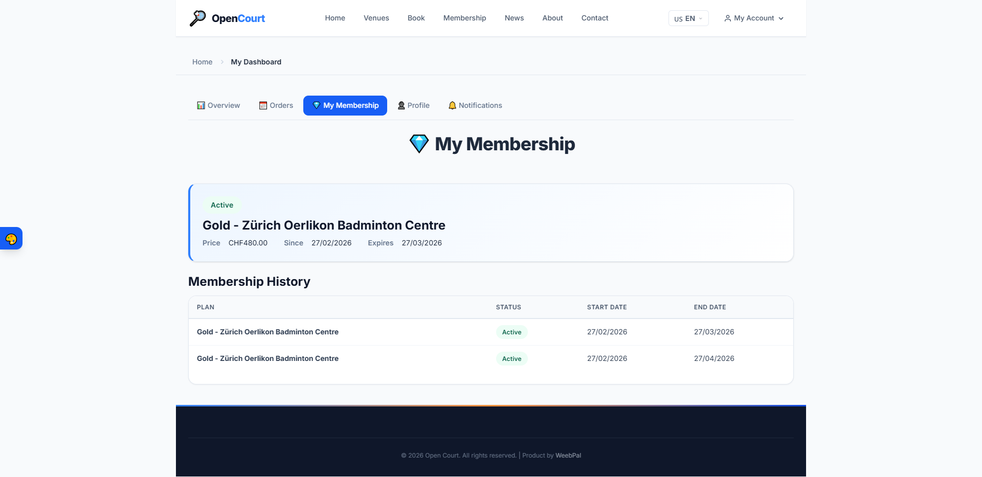Click the diamond icon in My Membership tab

point(317,105)
